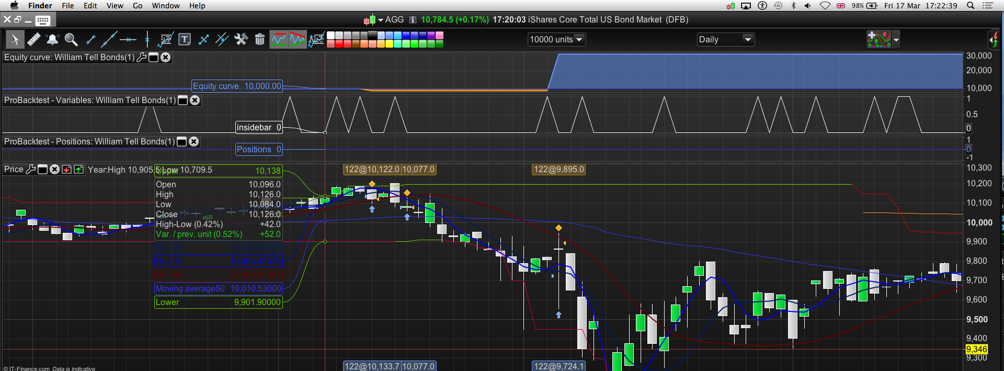This screenshot has height=371, width=1004.
Task: Open the Go menu
Action: [x=138, y=6]
